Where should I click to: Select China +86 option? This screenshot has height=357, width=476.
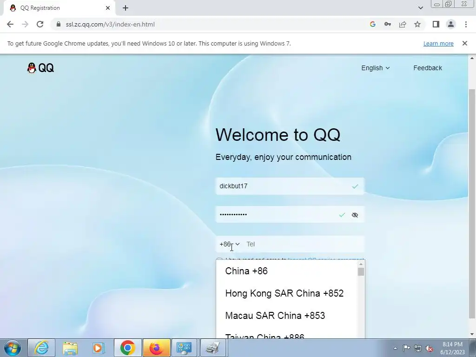pos(287,271)
